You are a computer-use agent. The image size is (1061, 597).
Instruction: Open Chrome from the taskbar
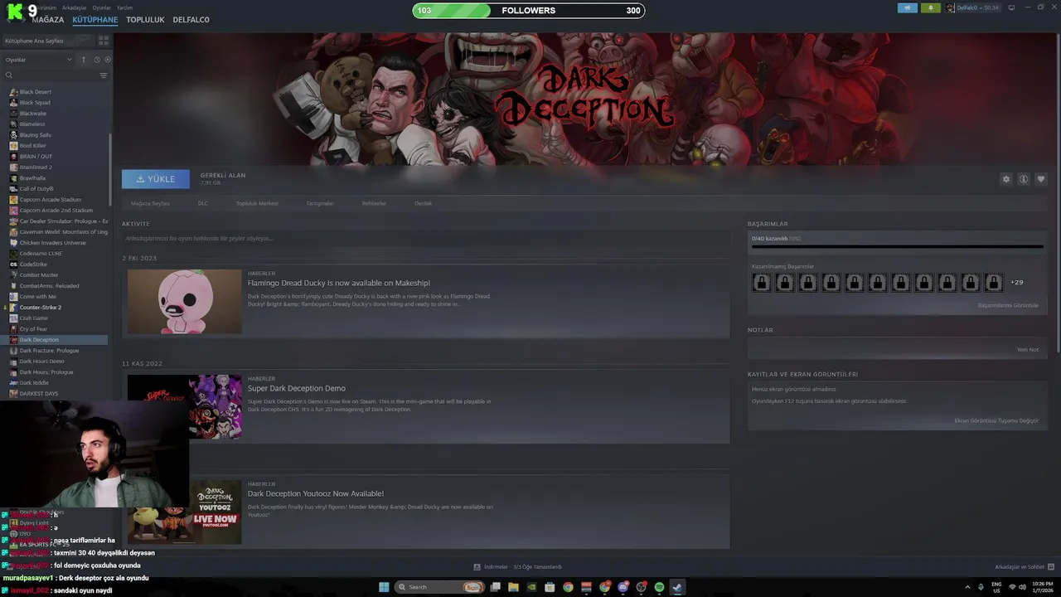coord(568,587)
